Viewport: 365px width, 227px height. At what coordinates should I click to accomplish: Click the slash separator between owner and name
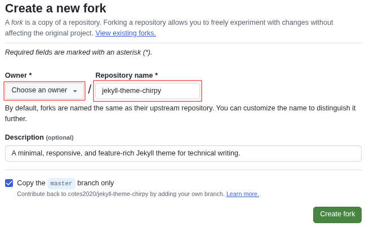(90, 90)
